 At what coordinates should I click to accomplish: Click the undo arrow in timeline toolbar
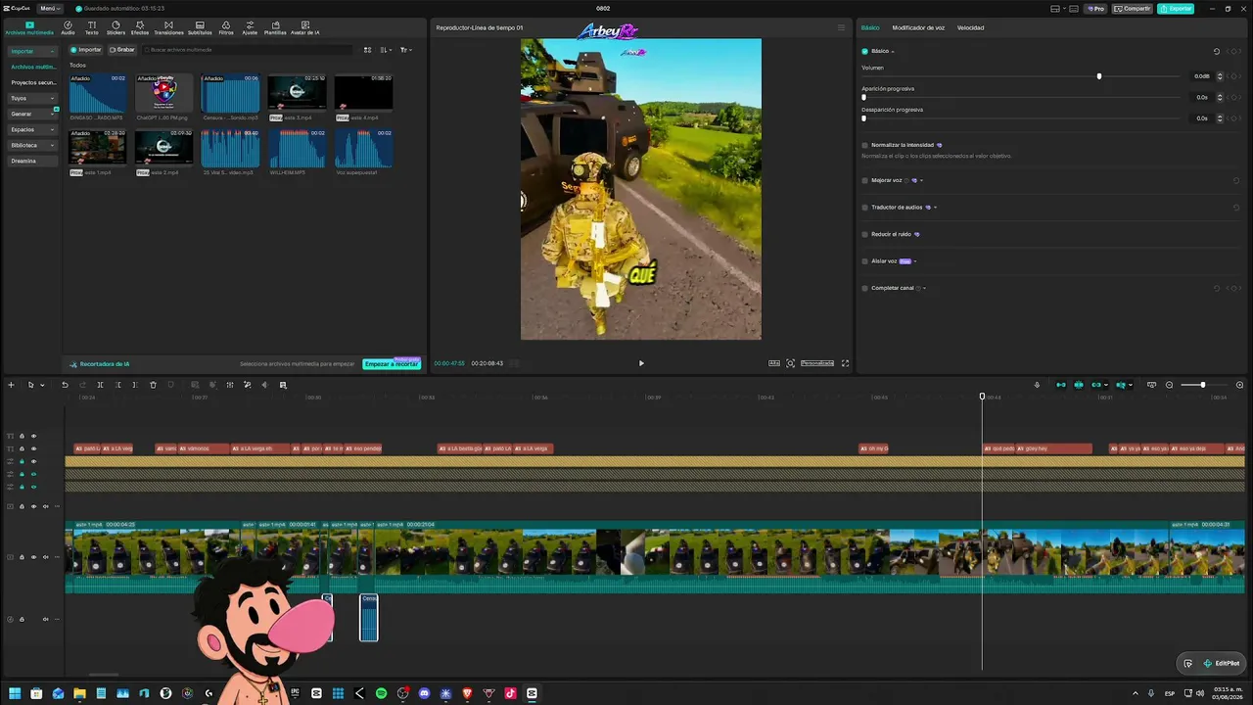point(65,385)
